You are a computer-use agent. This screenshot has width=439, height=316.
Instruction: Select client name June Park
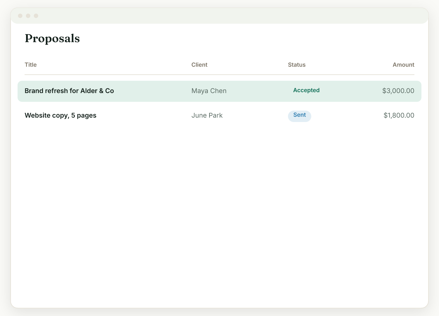click(207, 115)
